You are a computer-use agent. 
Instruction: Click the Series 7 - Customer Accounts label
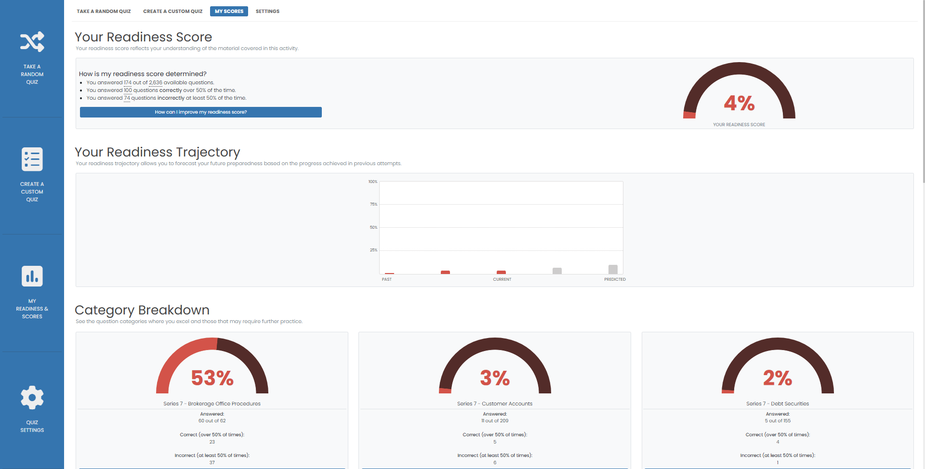pos(495,404)
